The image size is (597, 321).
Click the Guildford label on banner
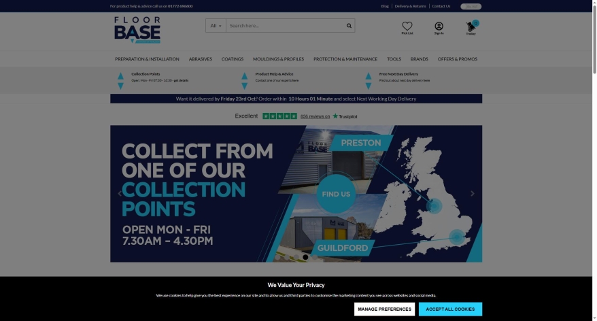pyautogui.click(x=343, y=248)
